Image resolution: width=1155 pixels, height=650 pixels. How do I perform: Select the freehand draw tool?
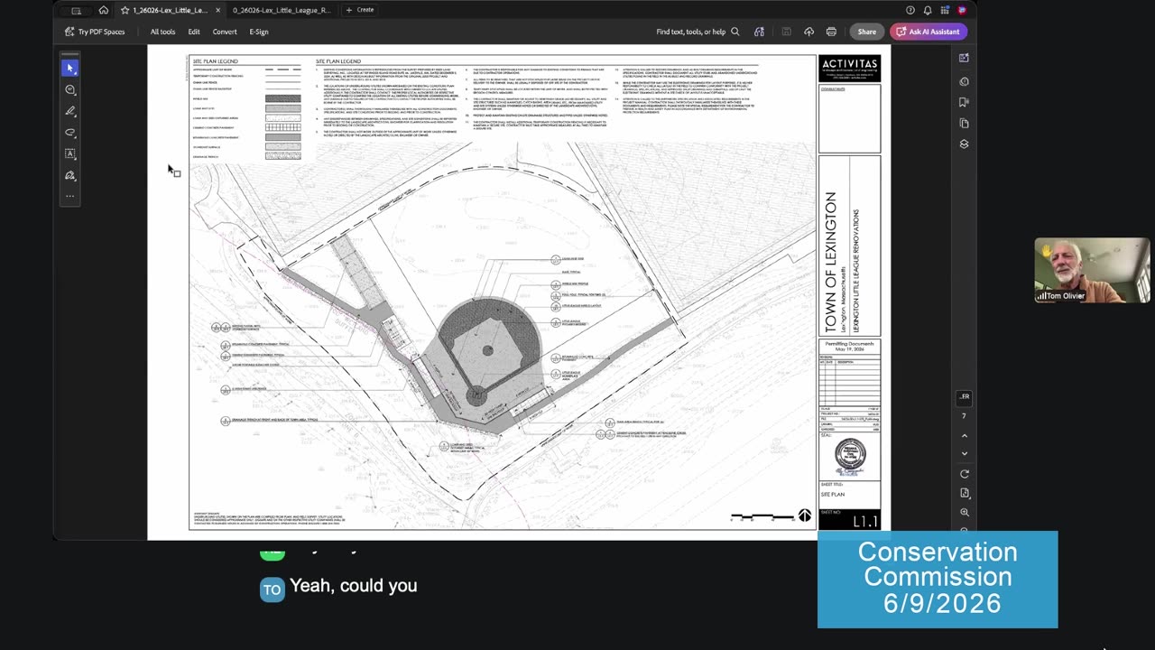[x=69, y=133]
